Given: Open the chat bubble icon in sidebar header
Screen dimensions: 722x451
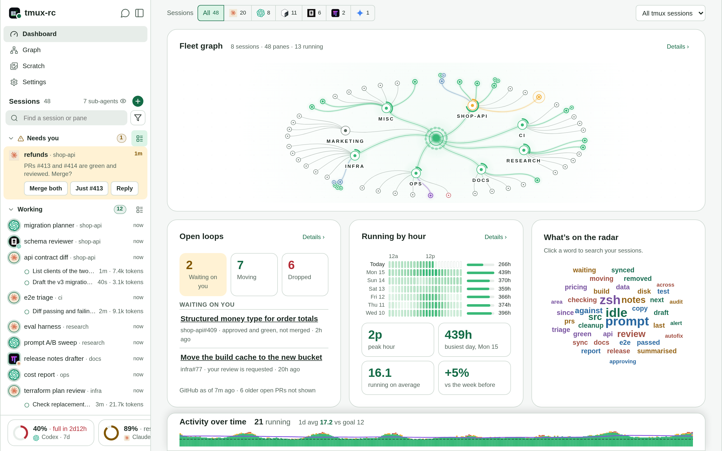Looking at the screenshot, I should point(125,13).
